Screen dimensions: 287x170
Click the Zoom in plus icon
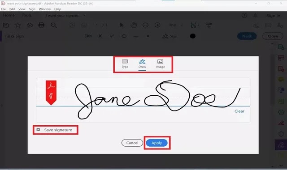tap(157, 25)
